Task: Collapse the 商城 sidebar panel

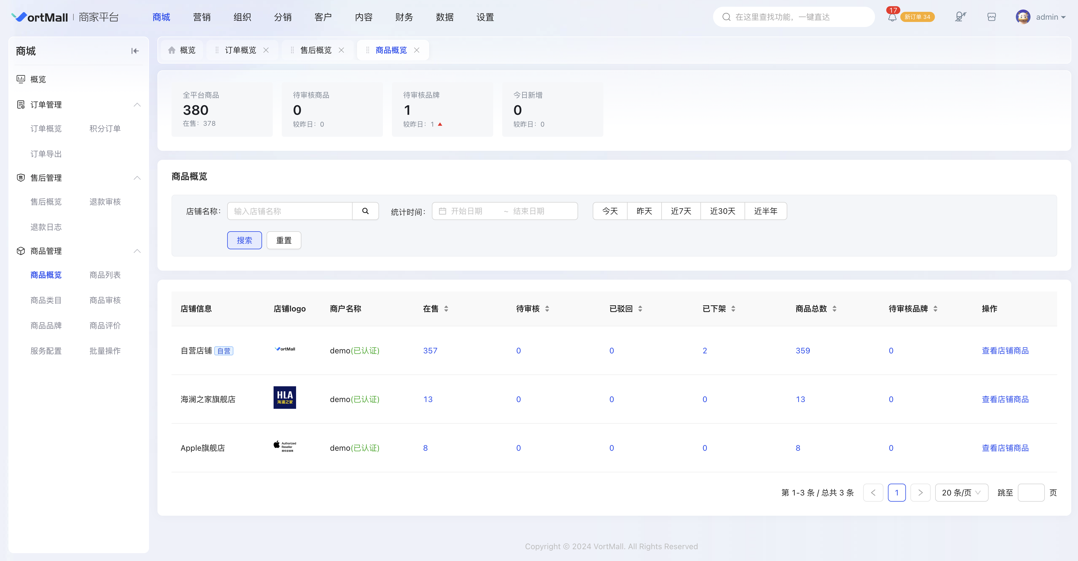Action: click(135, 51)
